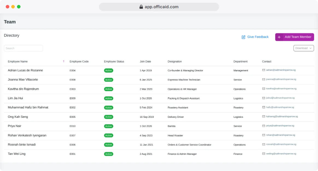Click the Contact column header

(267, 61)
